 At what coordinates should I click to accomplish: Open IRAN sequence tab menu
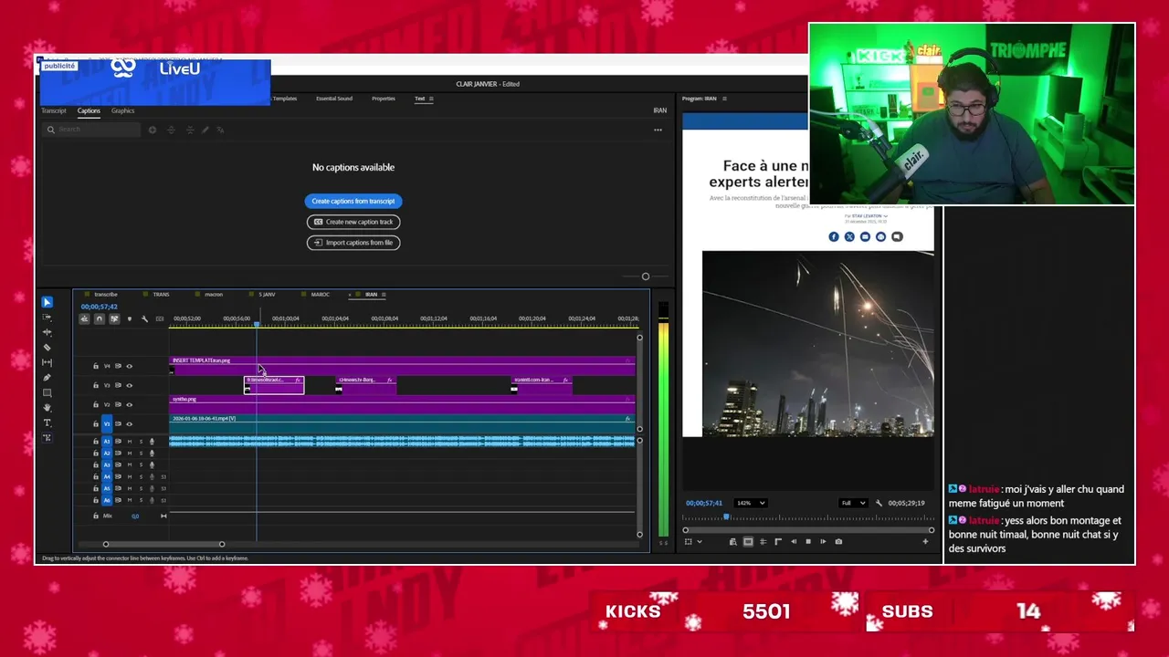pos(384,295)
